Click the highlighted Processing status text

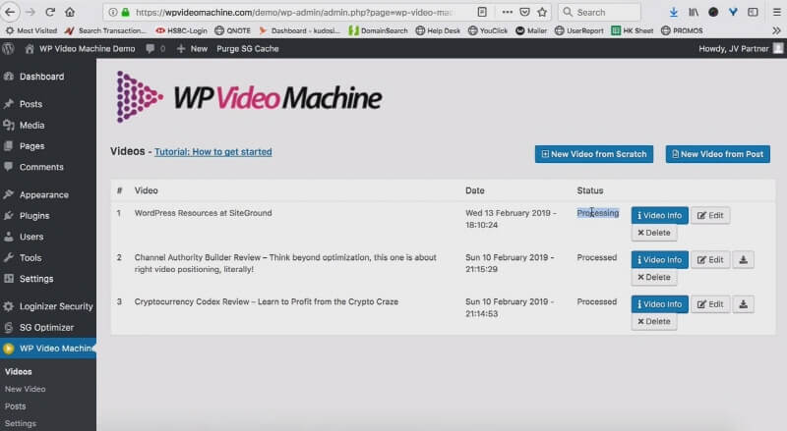click(x=598, y=213)
